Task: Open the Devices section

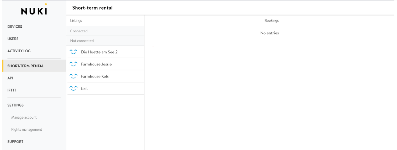Action: [x=15, y=27]
